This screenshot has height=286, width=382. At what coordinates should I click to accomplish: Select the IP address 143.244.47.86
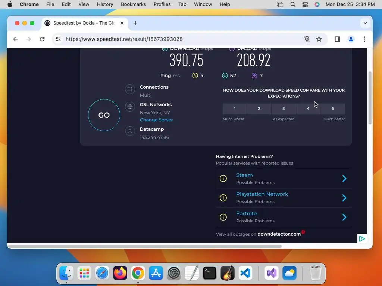154,137
